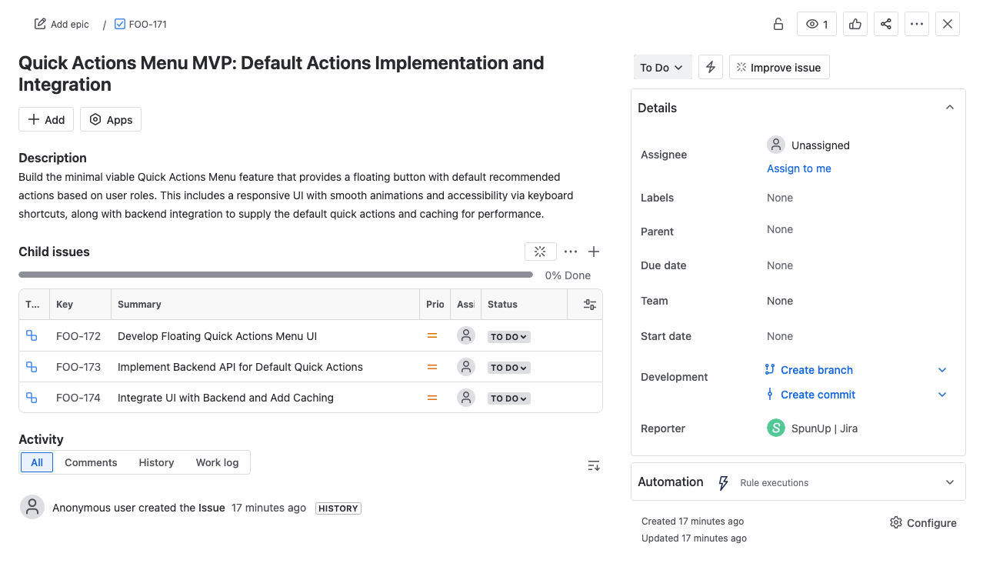This screenshot has height=570, width=983.
Task: Click the SpunUp | Jira reporter avatar
Action: click(x=776, y=428)
